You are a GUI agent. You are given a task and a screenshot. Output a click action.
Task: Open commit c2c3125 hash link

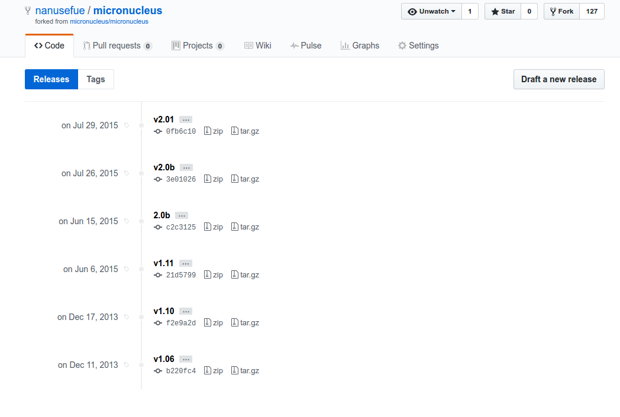point(180,227)
